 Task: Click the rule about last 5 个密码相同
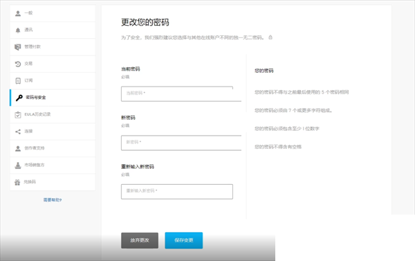click(302, 92)
